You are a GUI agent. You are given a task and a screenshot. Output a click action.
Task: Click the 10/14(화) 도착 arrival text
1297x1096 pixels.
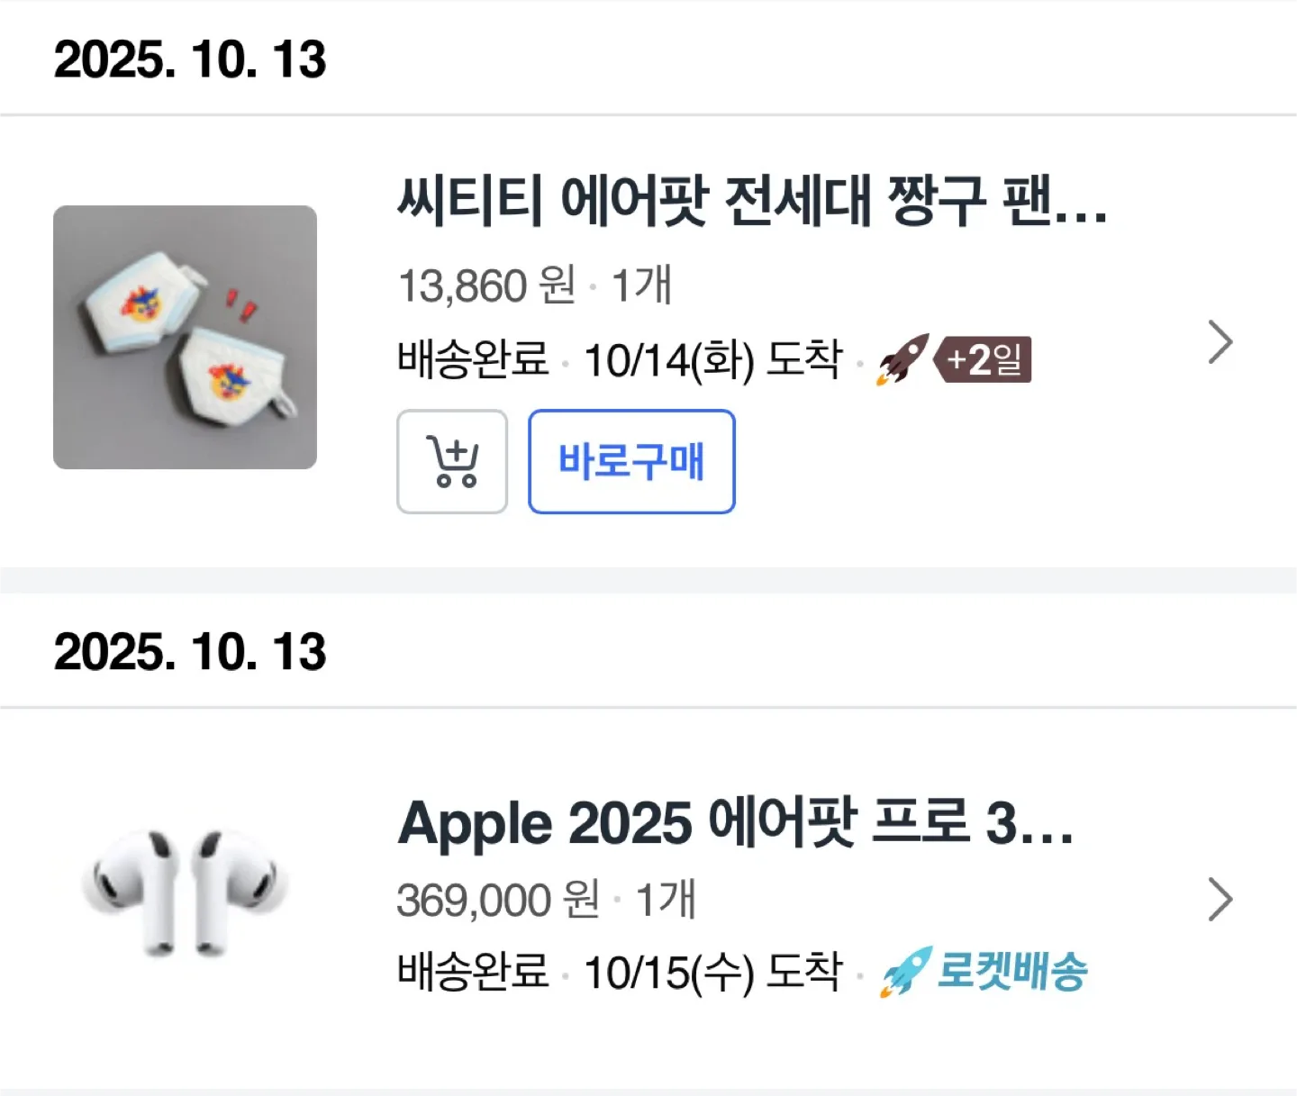pos(713,360)
